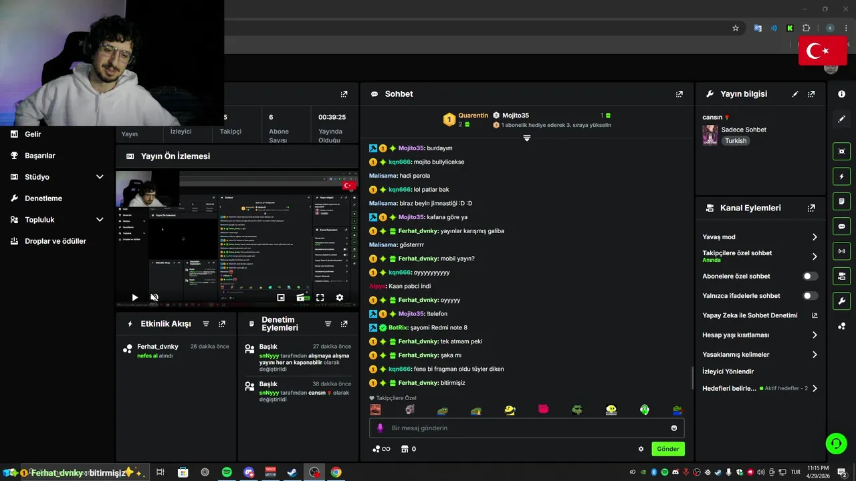The width and height of the screenshot is (856, 481).
Task: Pop out the Kanal Eylemleri panel
Action: coord(811,208)
